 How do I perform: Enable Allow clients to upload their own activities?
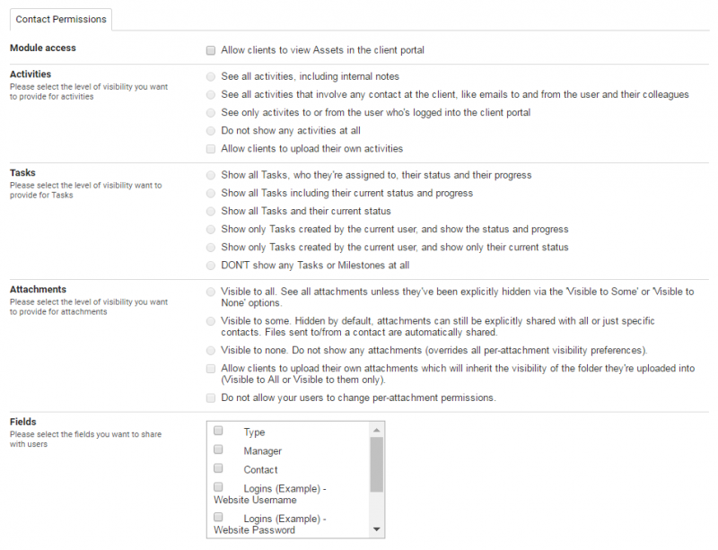click(210, 149)
